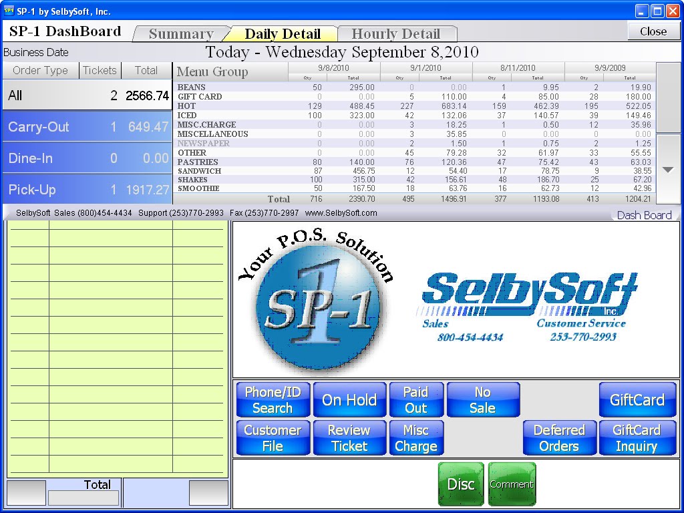Click the Menu Group header label
The image size is (684, 513).
(x=212, y=71)
